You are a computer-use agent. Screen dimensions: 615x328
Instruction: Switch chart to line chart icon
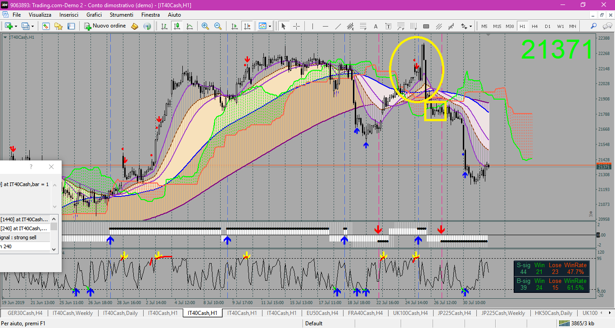click(190, 26)
